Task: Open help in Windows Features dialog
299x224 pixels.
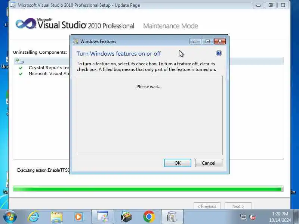Action: point(219,53)
